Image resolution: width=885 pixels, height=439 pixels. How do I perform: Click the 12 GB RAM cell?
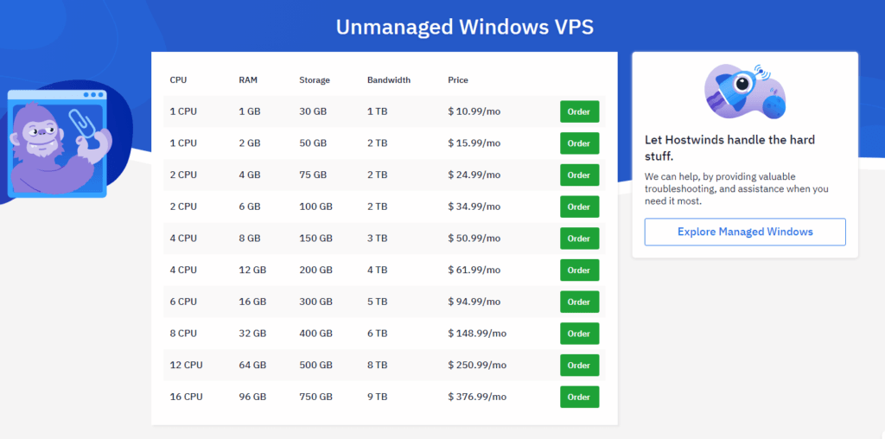point(252,270)
